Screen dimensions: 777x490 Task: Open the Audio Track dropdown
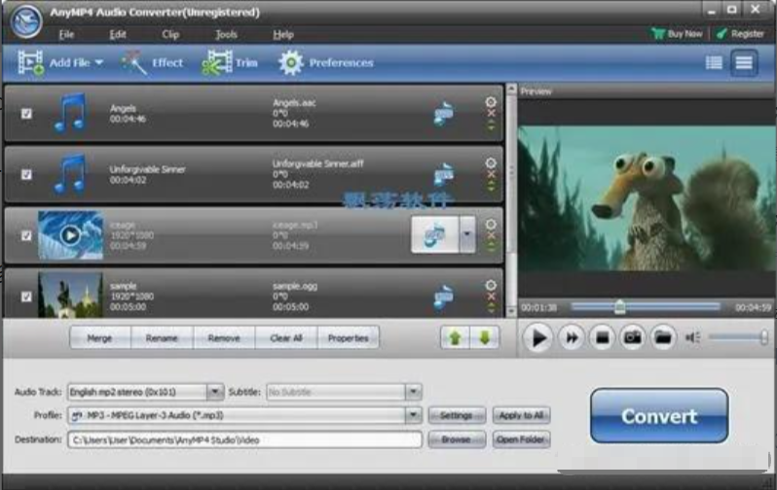pos(214,392)
